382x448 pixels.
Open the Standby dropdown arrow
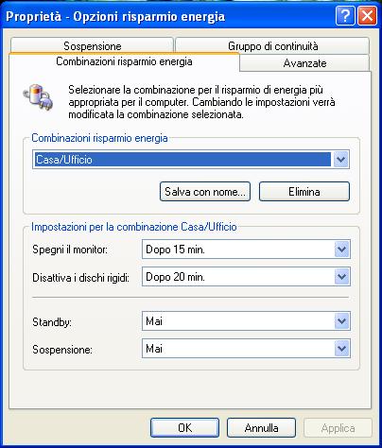tap(342, 321)
